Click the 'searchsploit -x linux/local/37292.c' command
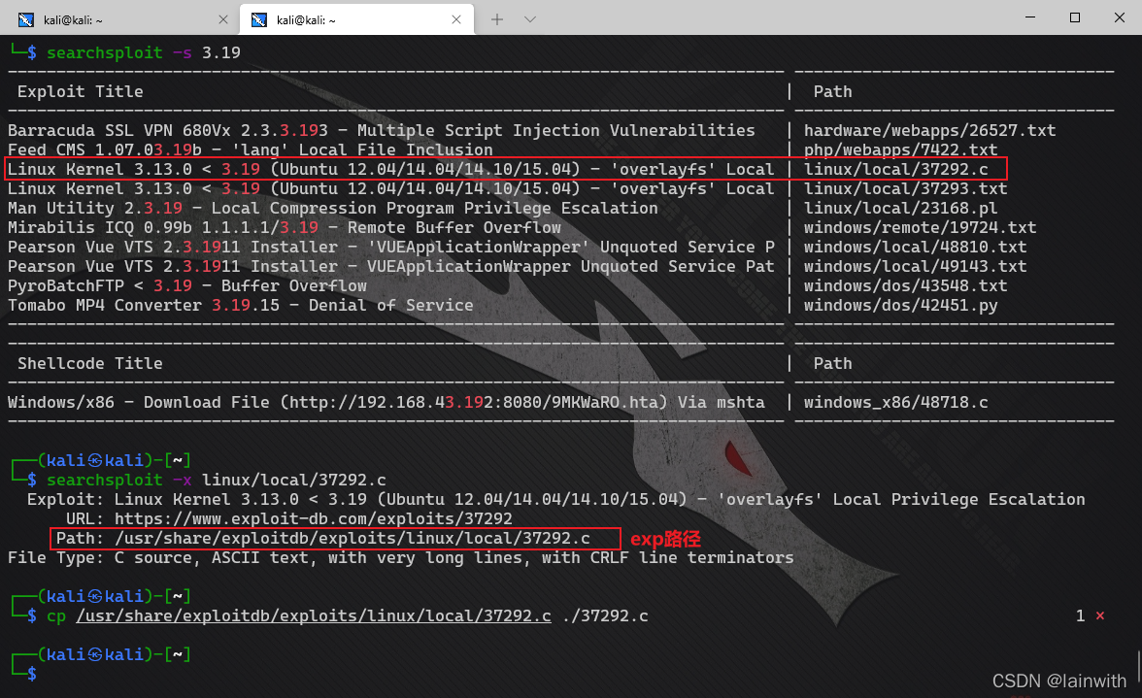The height and width of the screenshot is (698, 1142). coord(217,480)
